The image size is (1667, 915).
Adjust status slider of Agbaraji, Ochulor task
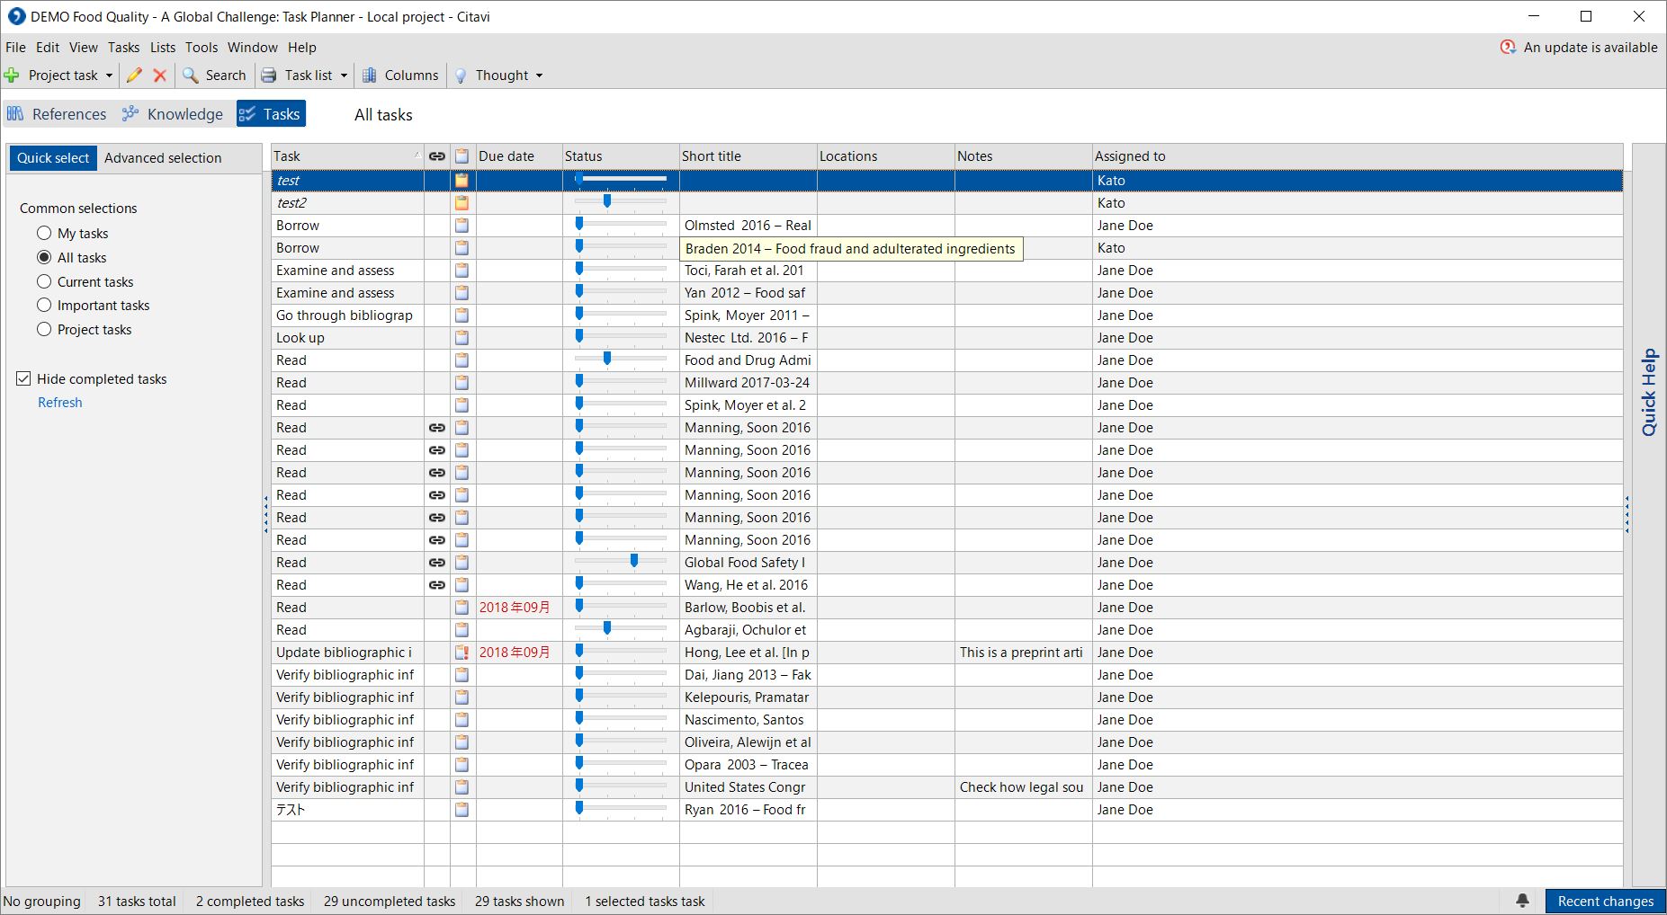[x=607, y=628]
